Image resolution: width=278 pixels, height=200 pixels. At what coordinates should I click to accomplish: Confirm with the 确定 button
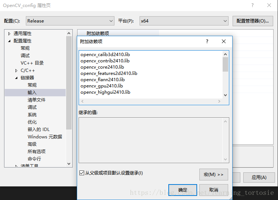pos(183,190)
